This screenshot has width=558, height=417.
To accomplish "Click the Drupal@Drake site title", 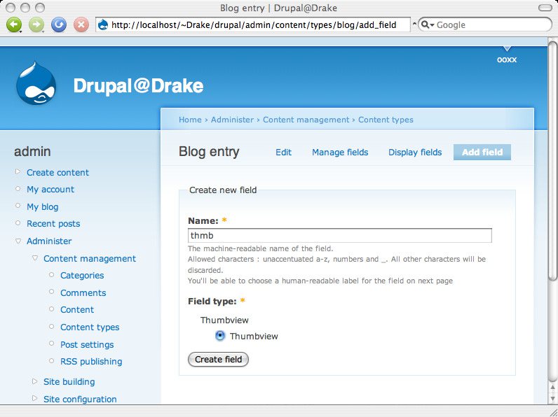I will coord(138,86).
